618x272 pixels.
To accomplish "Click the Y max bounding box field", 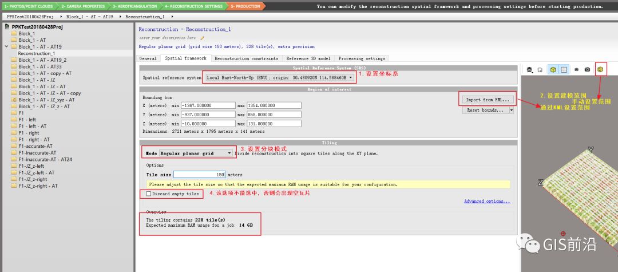I will point(274,115).
